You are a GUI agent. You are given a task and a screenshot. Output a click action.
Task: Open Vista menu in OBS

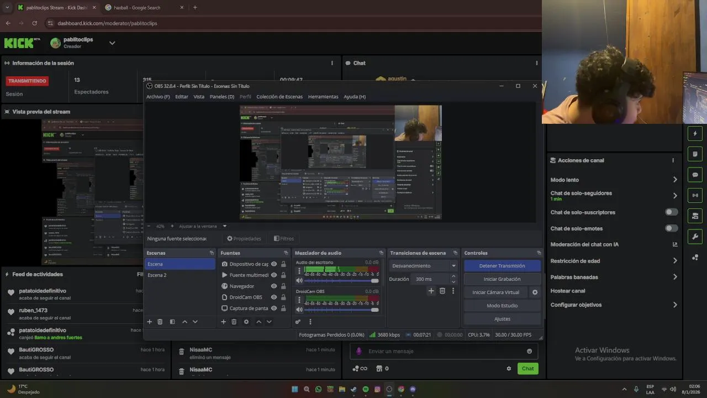click(199, 97)
